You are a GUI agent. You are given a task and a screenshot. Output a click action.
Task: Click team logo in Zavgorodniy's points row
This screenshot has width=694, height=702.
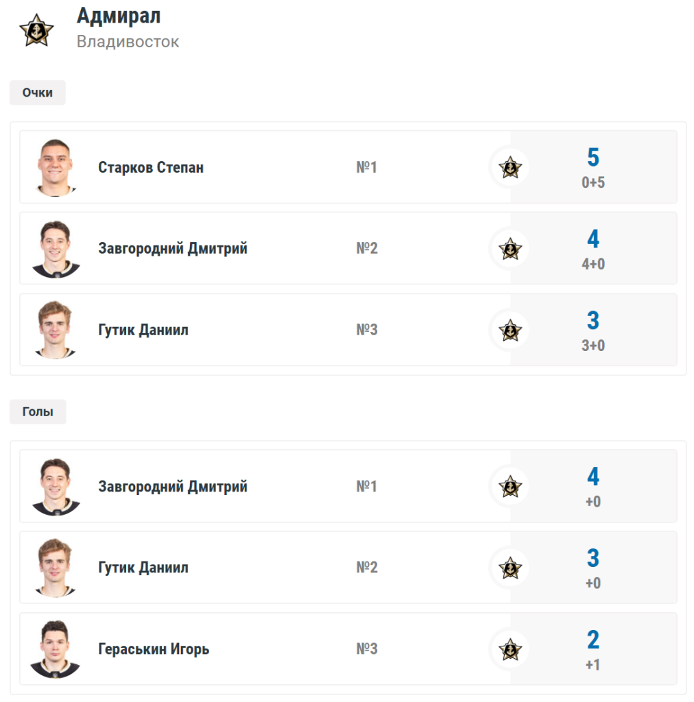click(510, 248)
